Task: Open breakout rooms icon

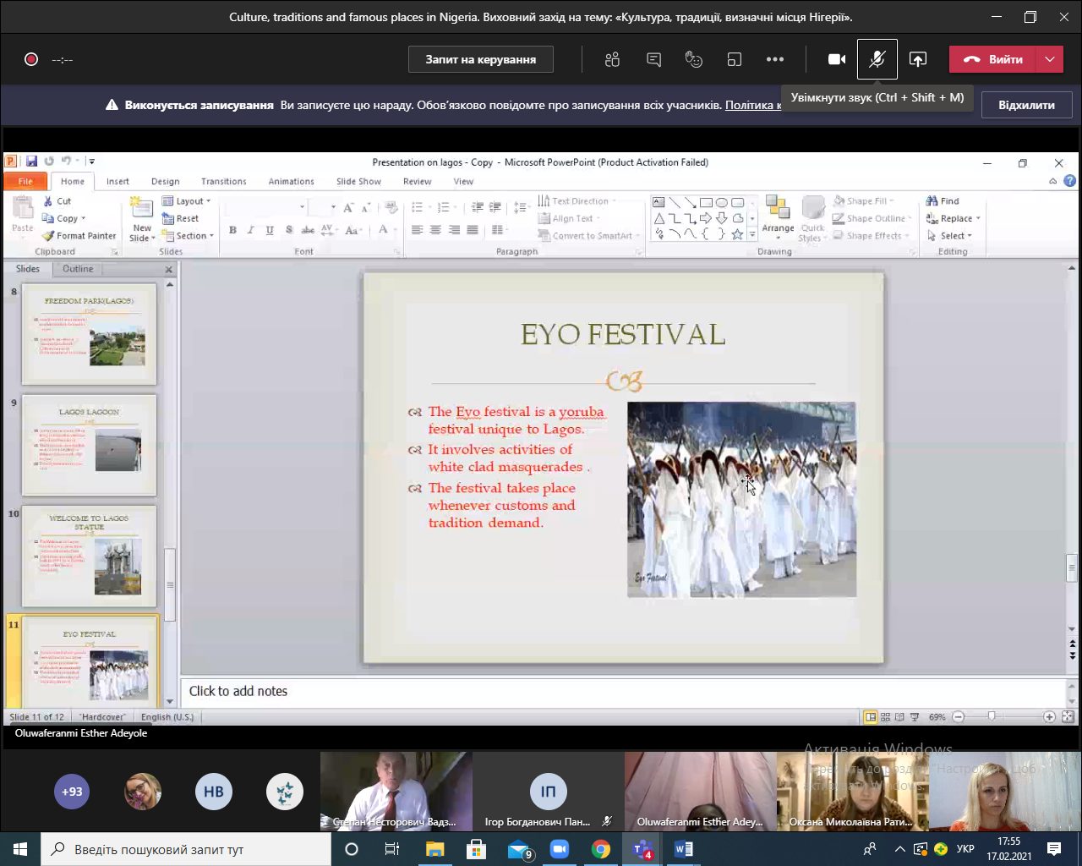Action: [735, 59]
